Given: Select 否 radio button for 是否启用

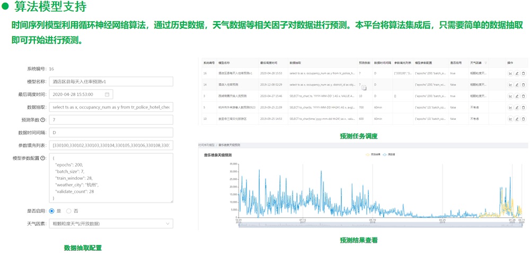Looking at the screenshot, I should (68, 211).
